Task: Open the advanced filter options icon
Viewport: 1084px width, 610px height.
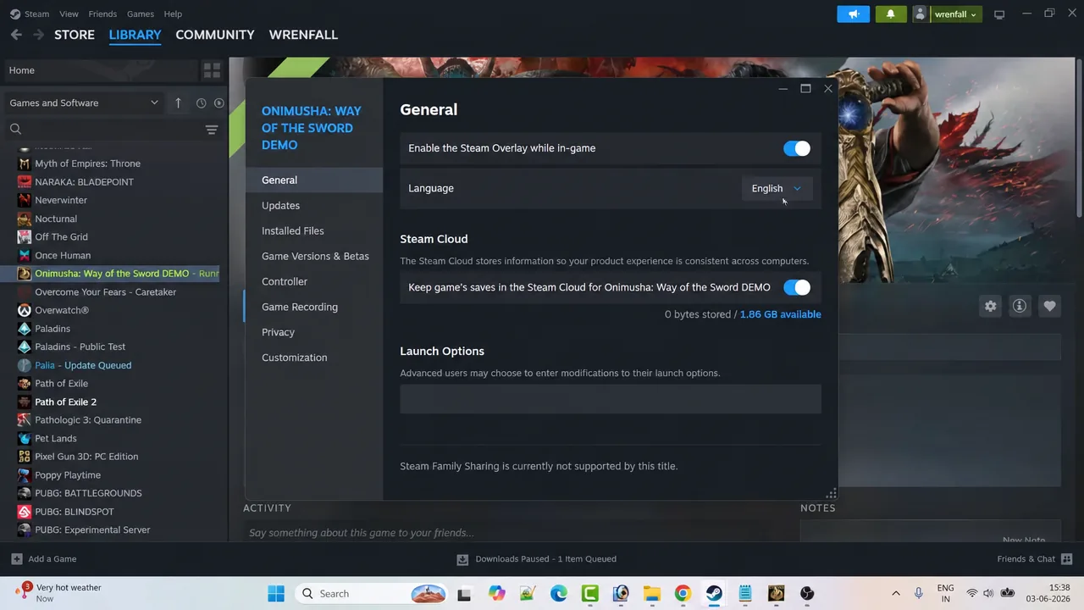Action: [212, 130]
